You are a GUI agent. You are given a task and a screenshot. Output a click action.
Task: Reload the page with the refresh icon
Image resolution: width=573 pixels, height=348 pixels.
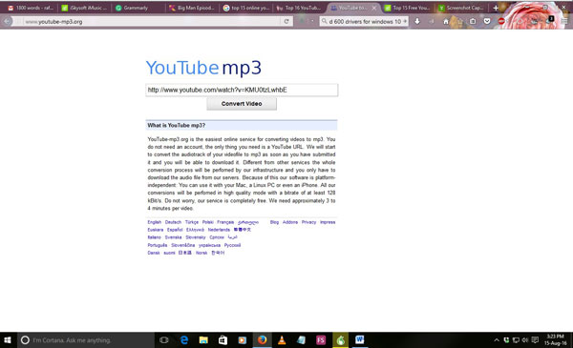[286, 22]
